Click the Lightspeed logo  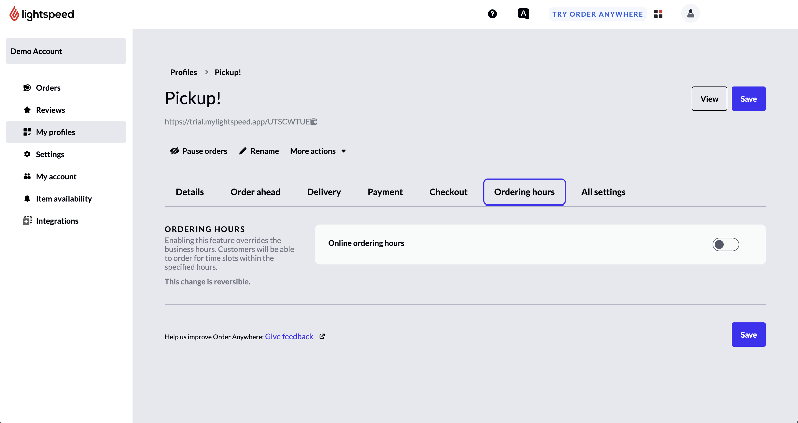42,14
